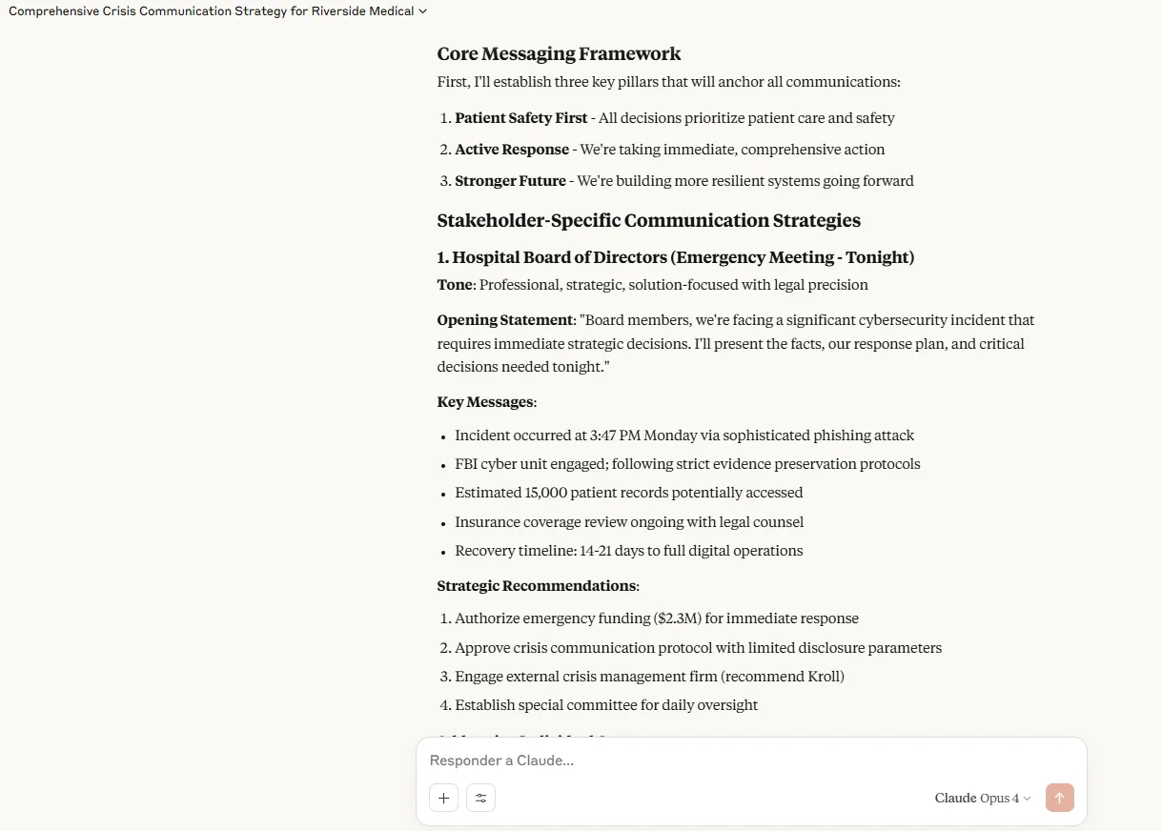This screenshot has height=831, width=1162.
Task: Open the Claude Opus 4 model selector
Action: click(983, 798)
